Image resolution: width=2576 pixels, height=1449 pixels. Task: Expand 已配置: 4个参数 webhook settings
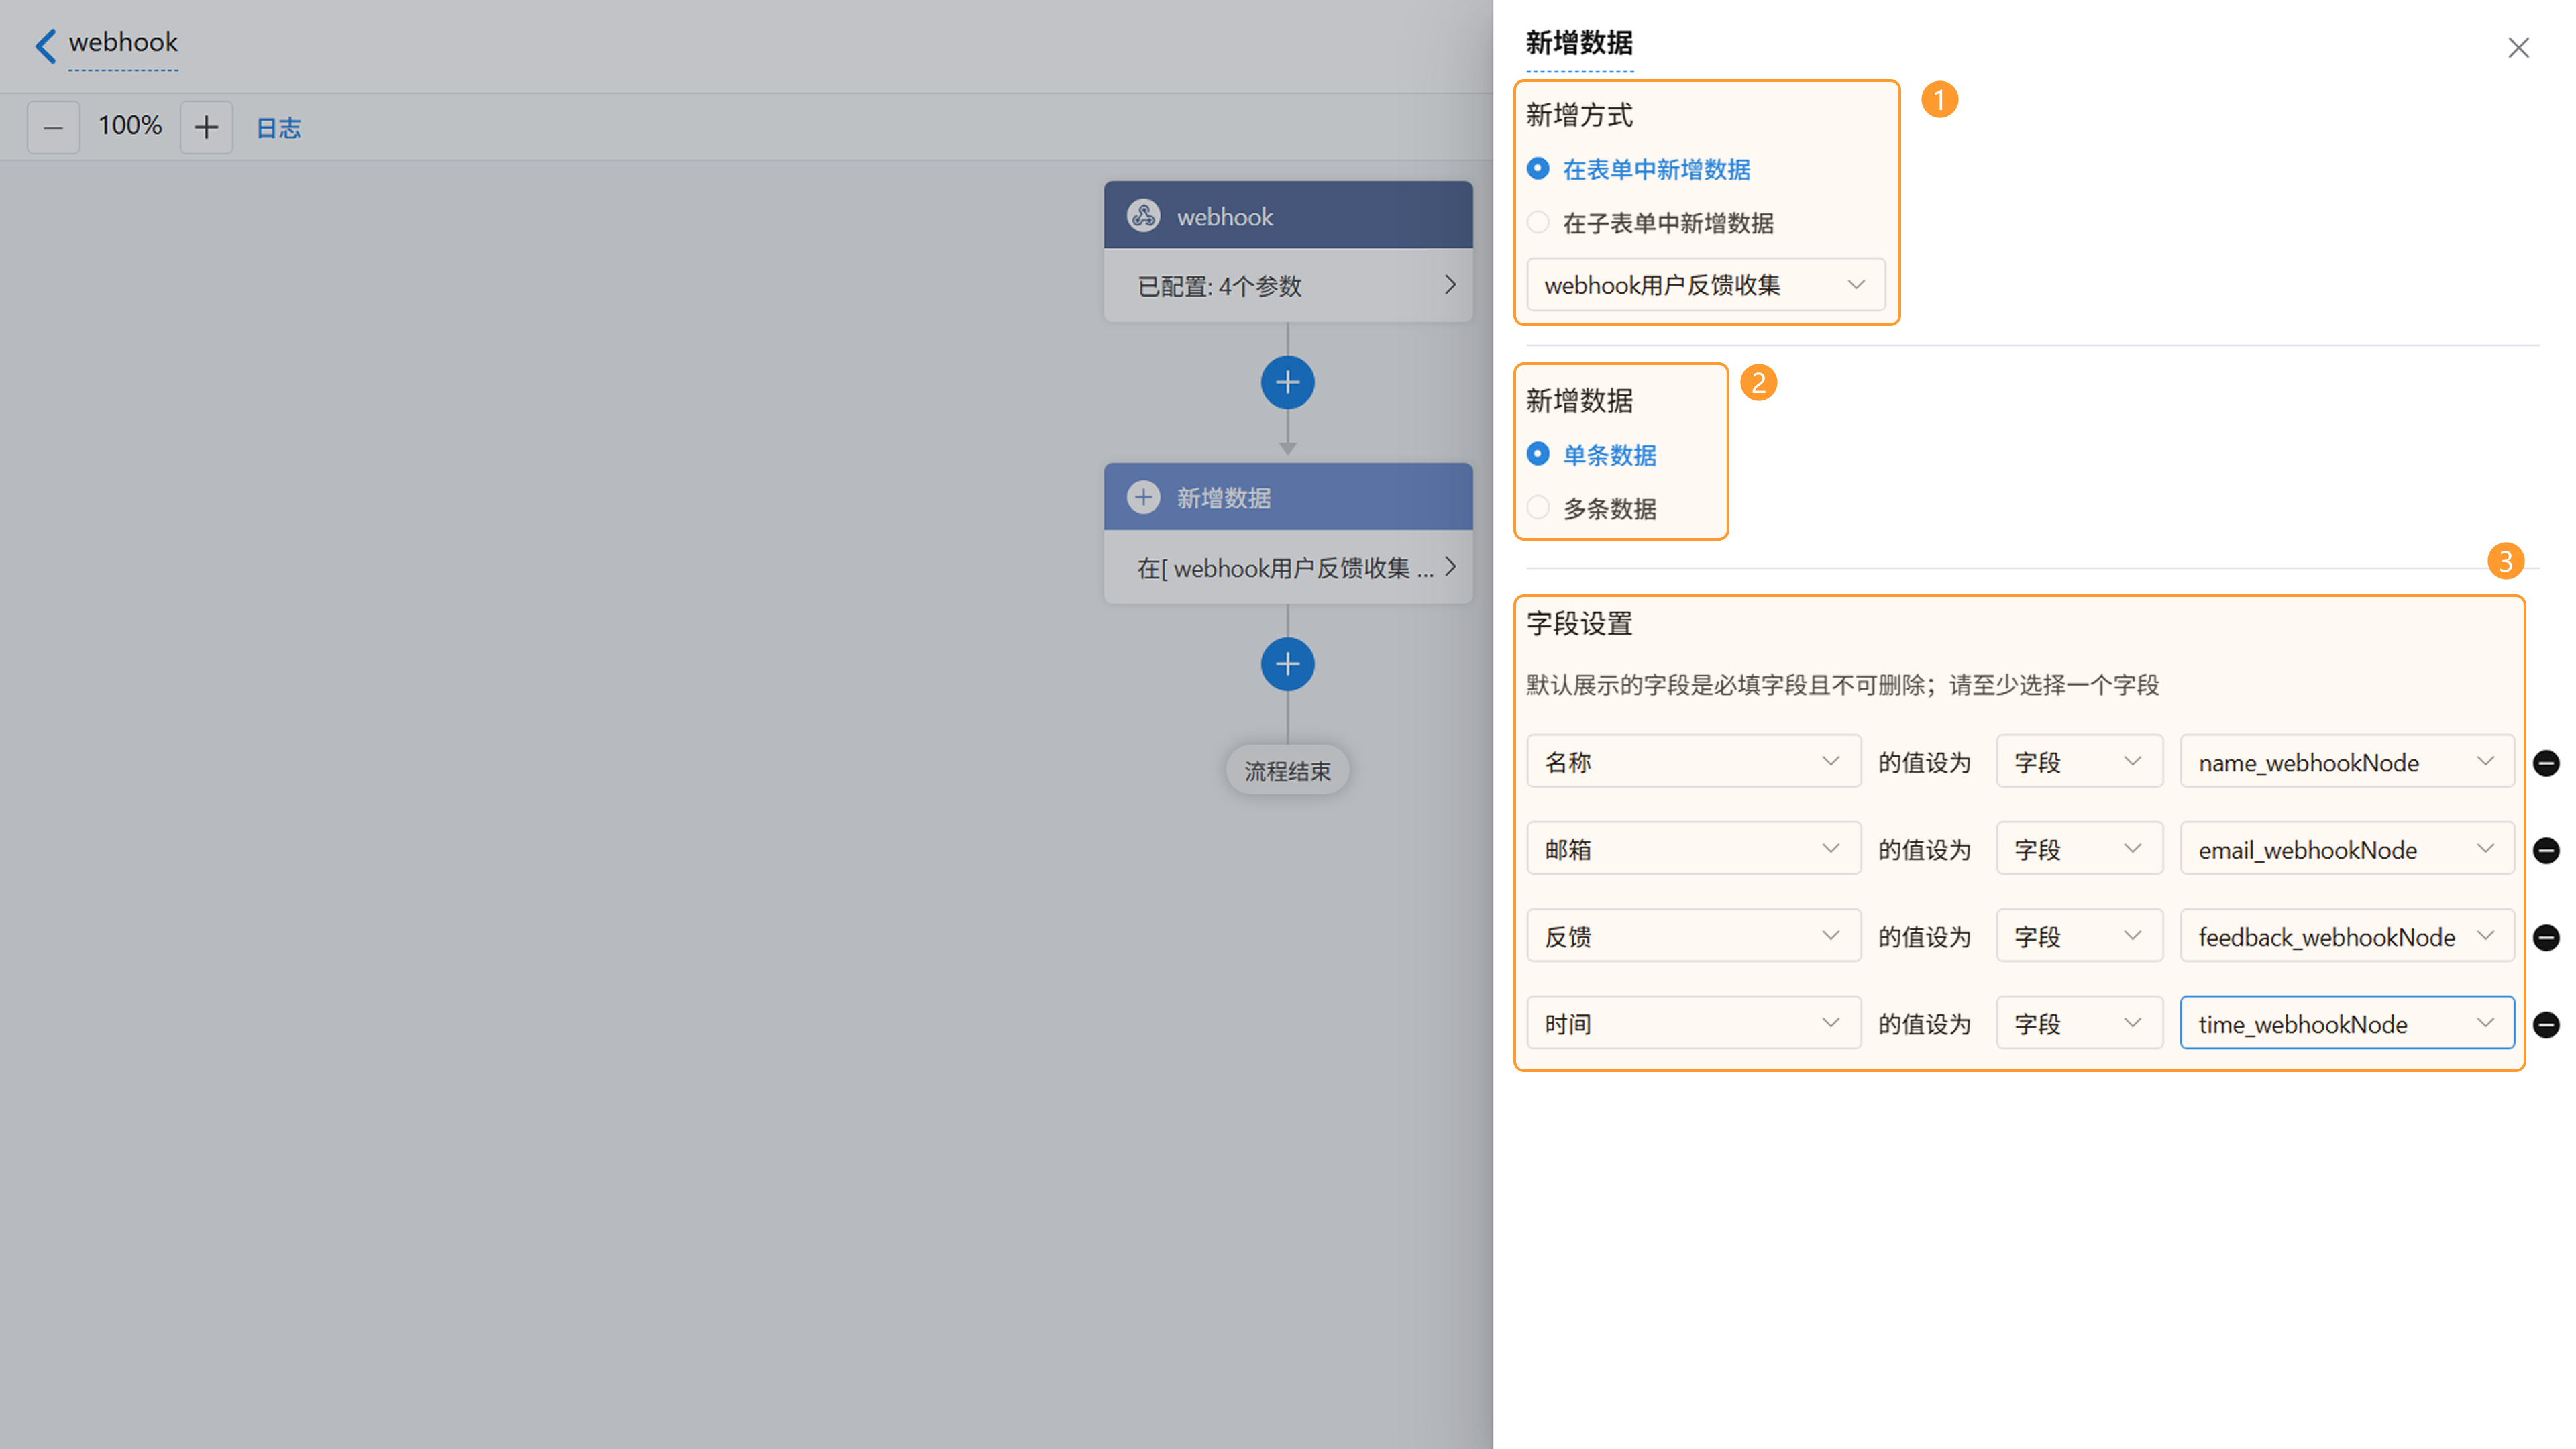pos(1287,286)
